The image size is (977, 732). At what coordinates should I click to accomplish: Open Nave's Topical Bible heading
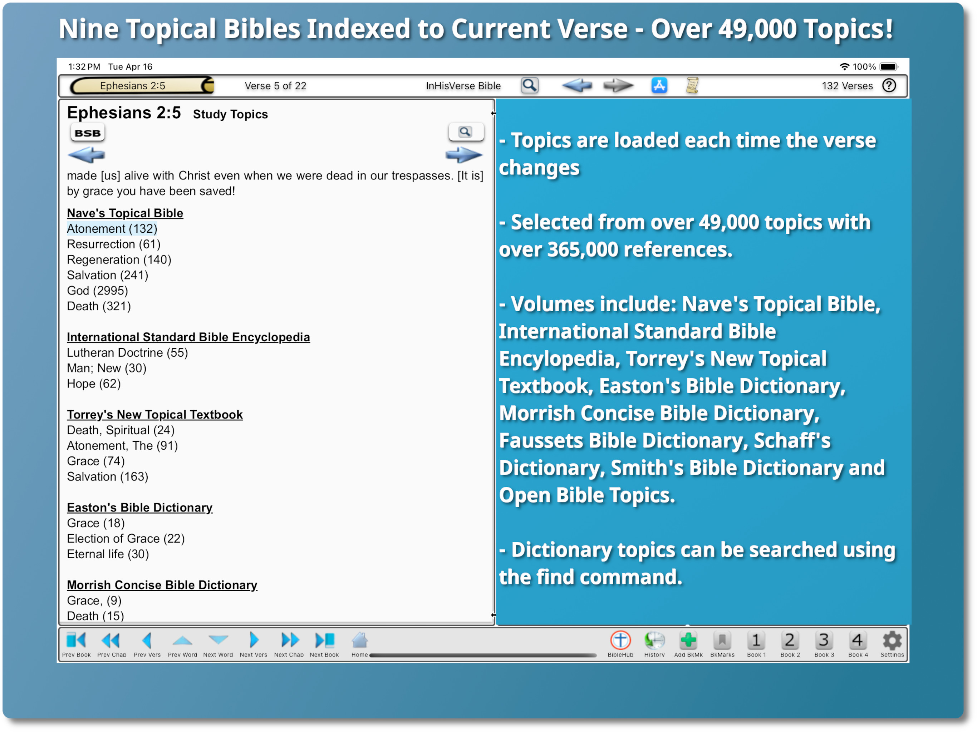coord(125,213)
